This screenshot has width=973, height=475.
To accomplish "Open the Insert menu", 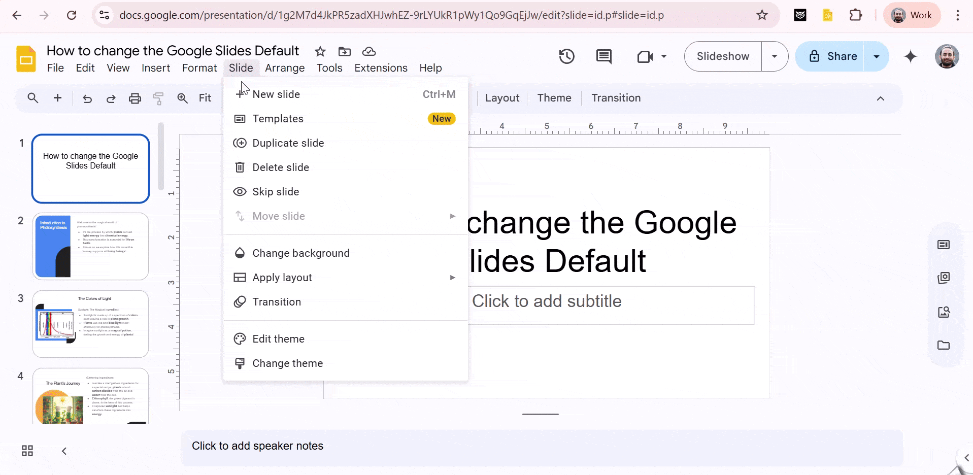I will [155, 67].
